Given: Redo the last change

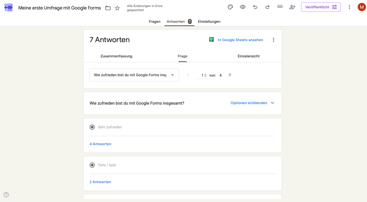Looking at the screenshot, I should [x=267, y=7].
